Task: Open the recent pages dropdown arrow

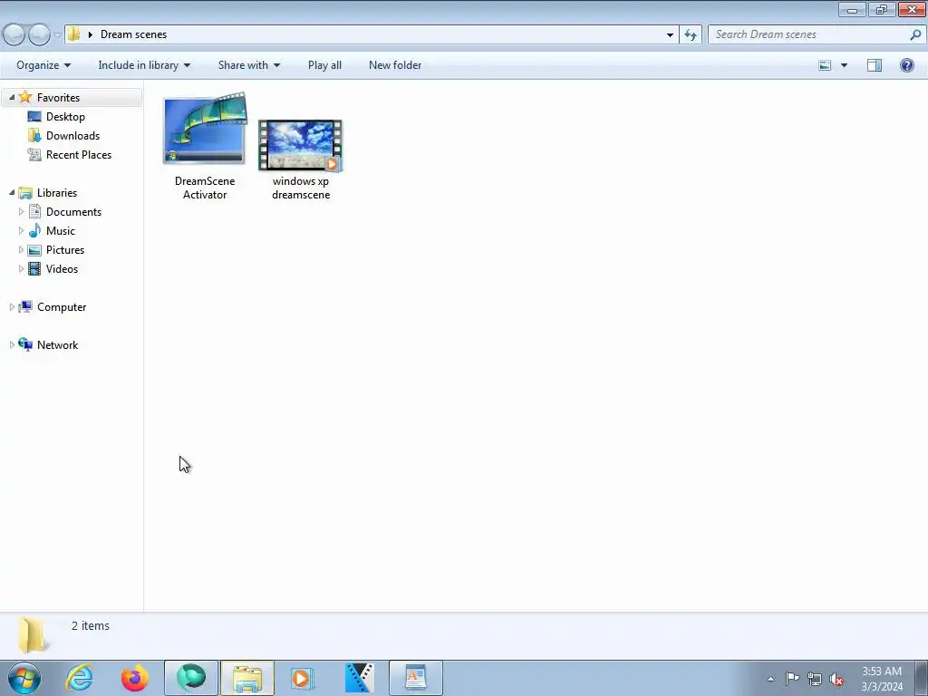Action: [x=57, y=35]
